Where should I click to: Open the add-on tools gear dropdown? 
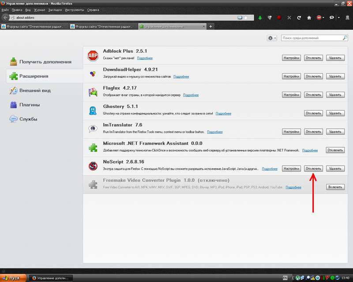pos(272,38)
